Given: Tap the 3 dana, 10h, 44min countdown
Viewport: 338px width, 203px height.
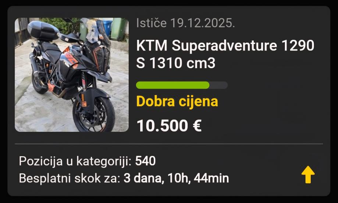Looking at the screenshot, I should point(176,178).
